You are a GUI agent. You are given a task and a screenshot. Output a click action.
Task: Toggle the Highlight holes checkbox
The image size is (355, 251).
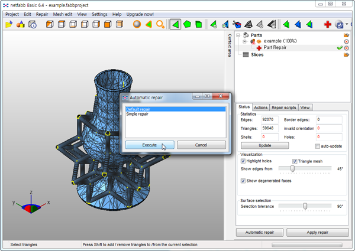(243, 161)
